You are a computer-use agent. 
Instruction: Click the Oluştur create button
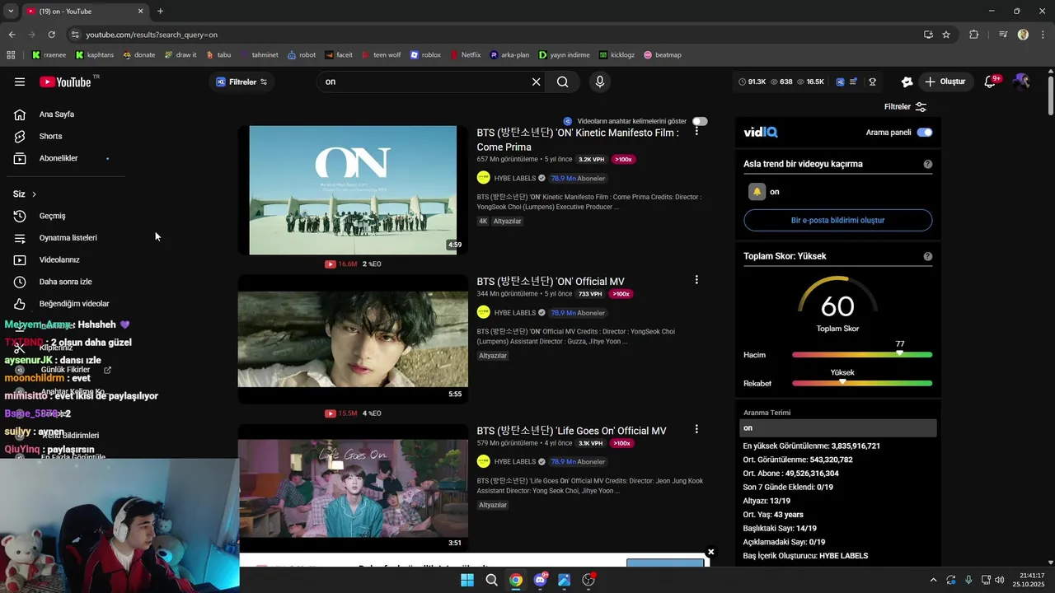click(945, 82)
